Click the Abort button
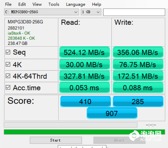 tap(119, 140)
